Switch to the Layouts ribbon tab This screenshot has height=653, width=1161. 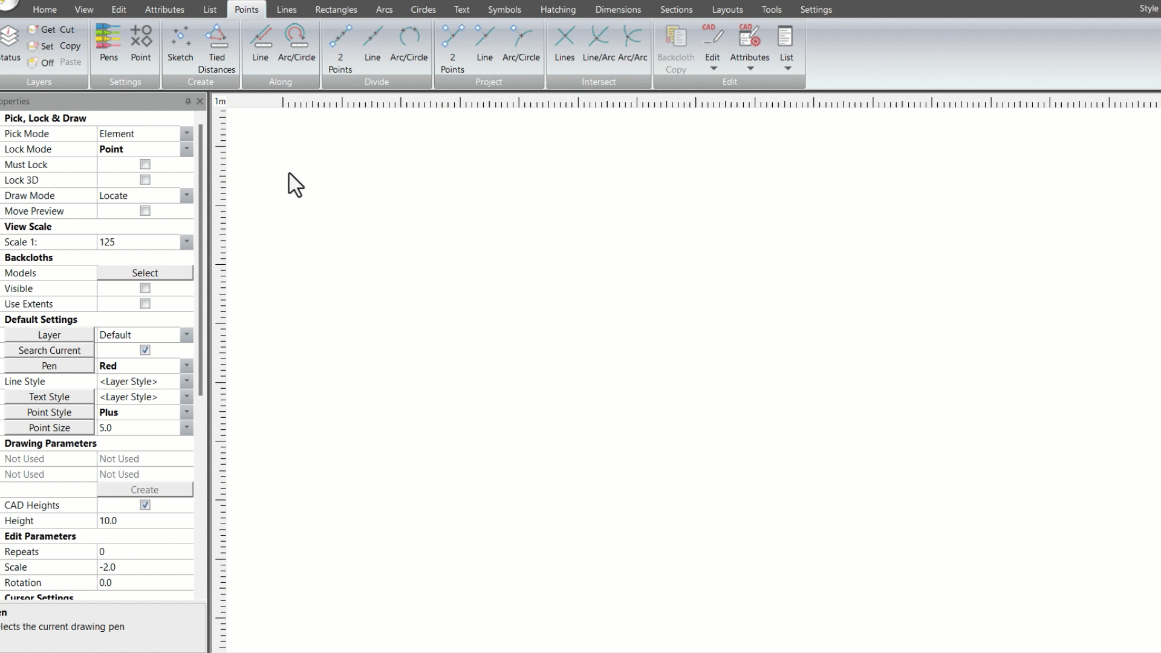[727, 10]
